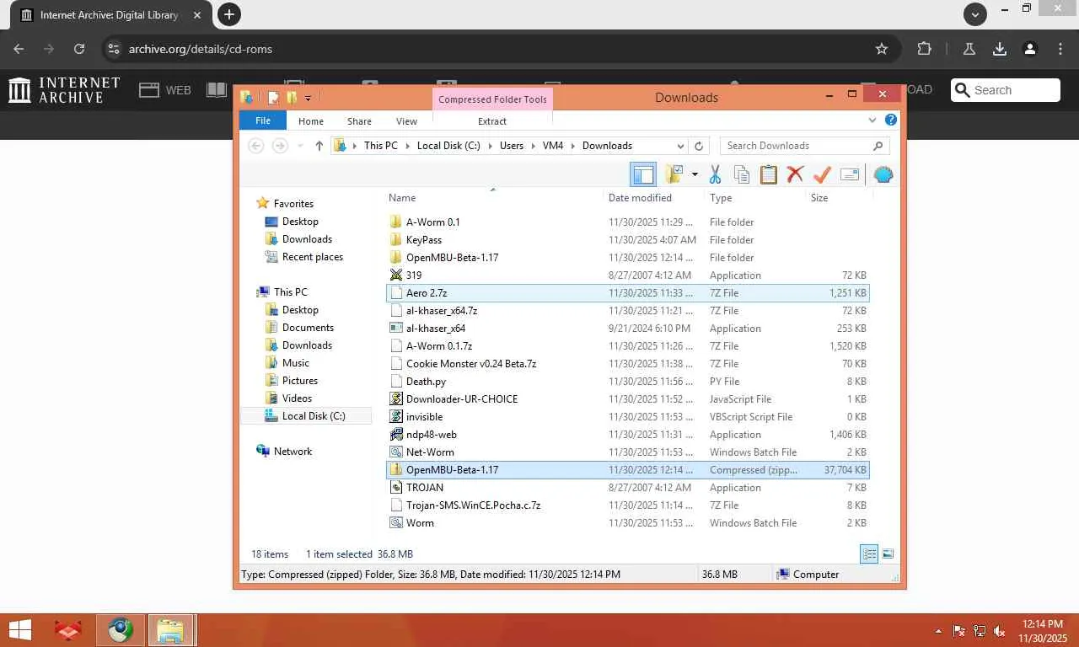Open the File menu in Explorer
Image resolution: width=1079 pixels, height=647 pixels.
coord(263,120)
